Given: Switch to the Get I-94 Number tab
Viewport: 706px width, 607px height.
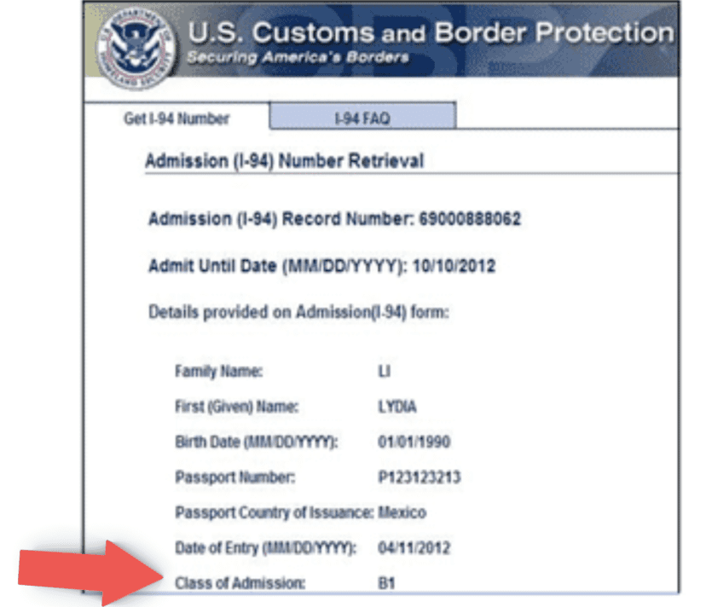Looking at the screenshot, I should tap(176, 119).
